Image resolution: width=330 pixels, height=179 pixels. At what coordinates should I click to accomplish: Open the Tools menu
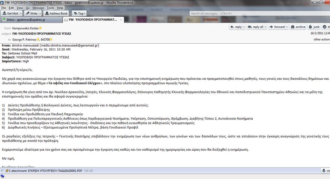(x=51, y=8)
